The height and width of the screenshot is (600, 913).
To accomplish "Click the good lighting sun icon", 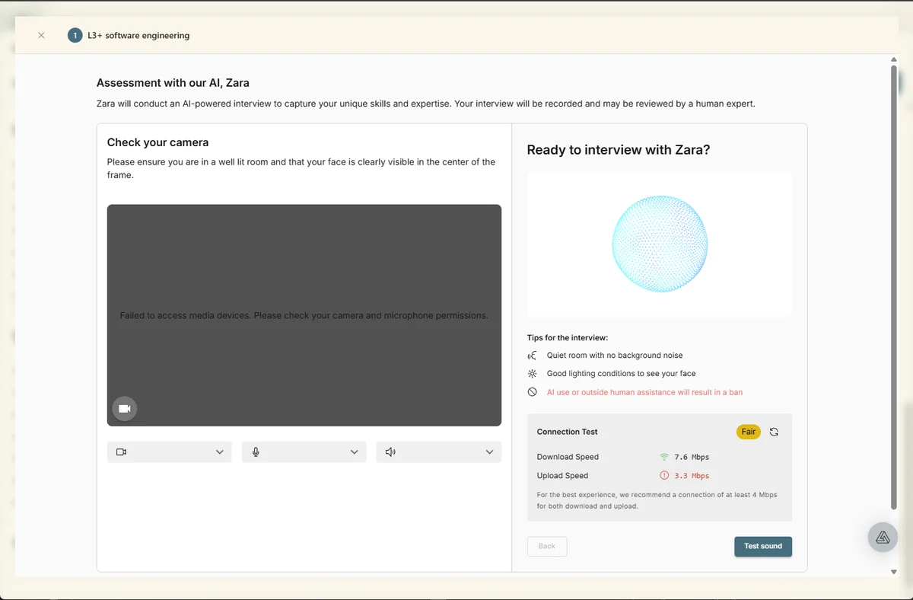I will click(x=532, y=374).
